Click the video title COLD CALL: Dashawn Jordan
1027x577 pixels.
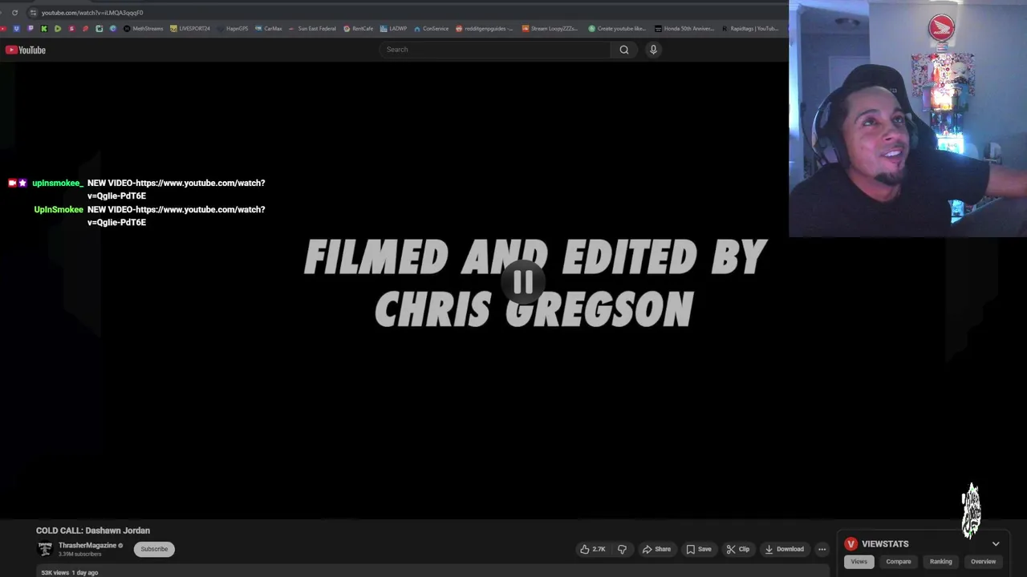click(x=93, y=531)
